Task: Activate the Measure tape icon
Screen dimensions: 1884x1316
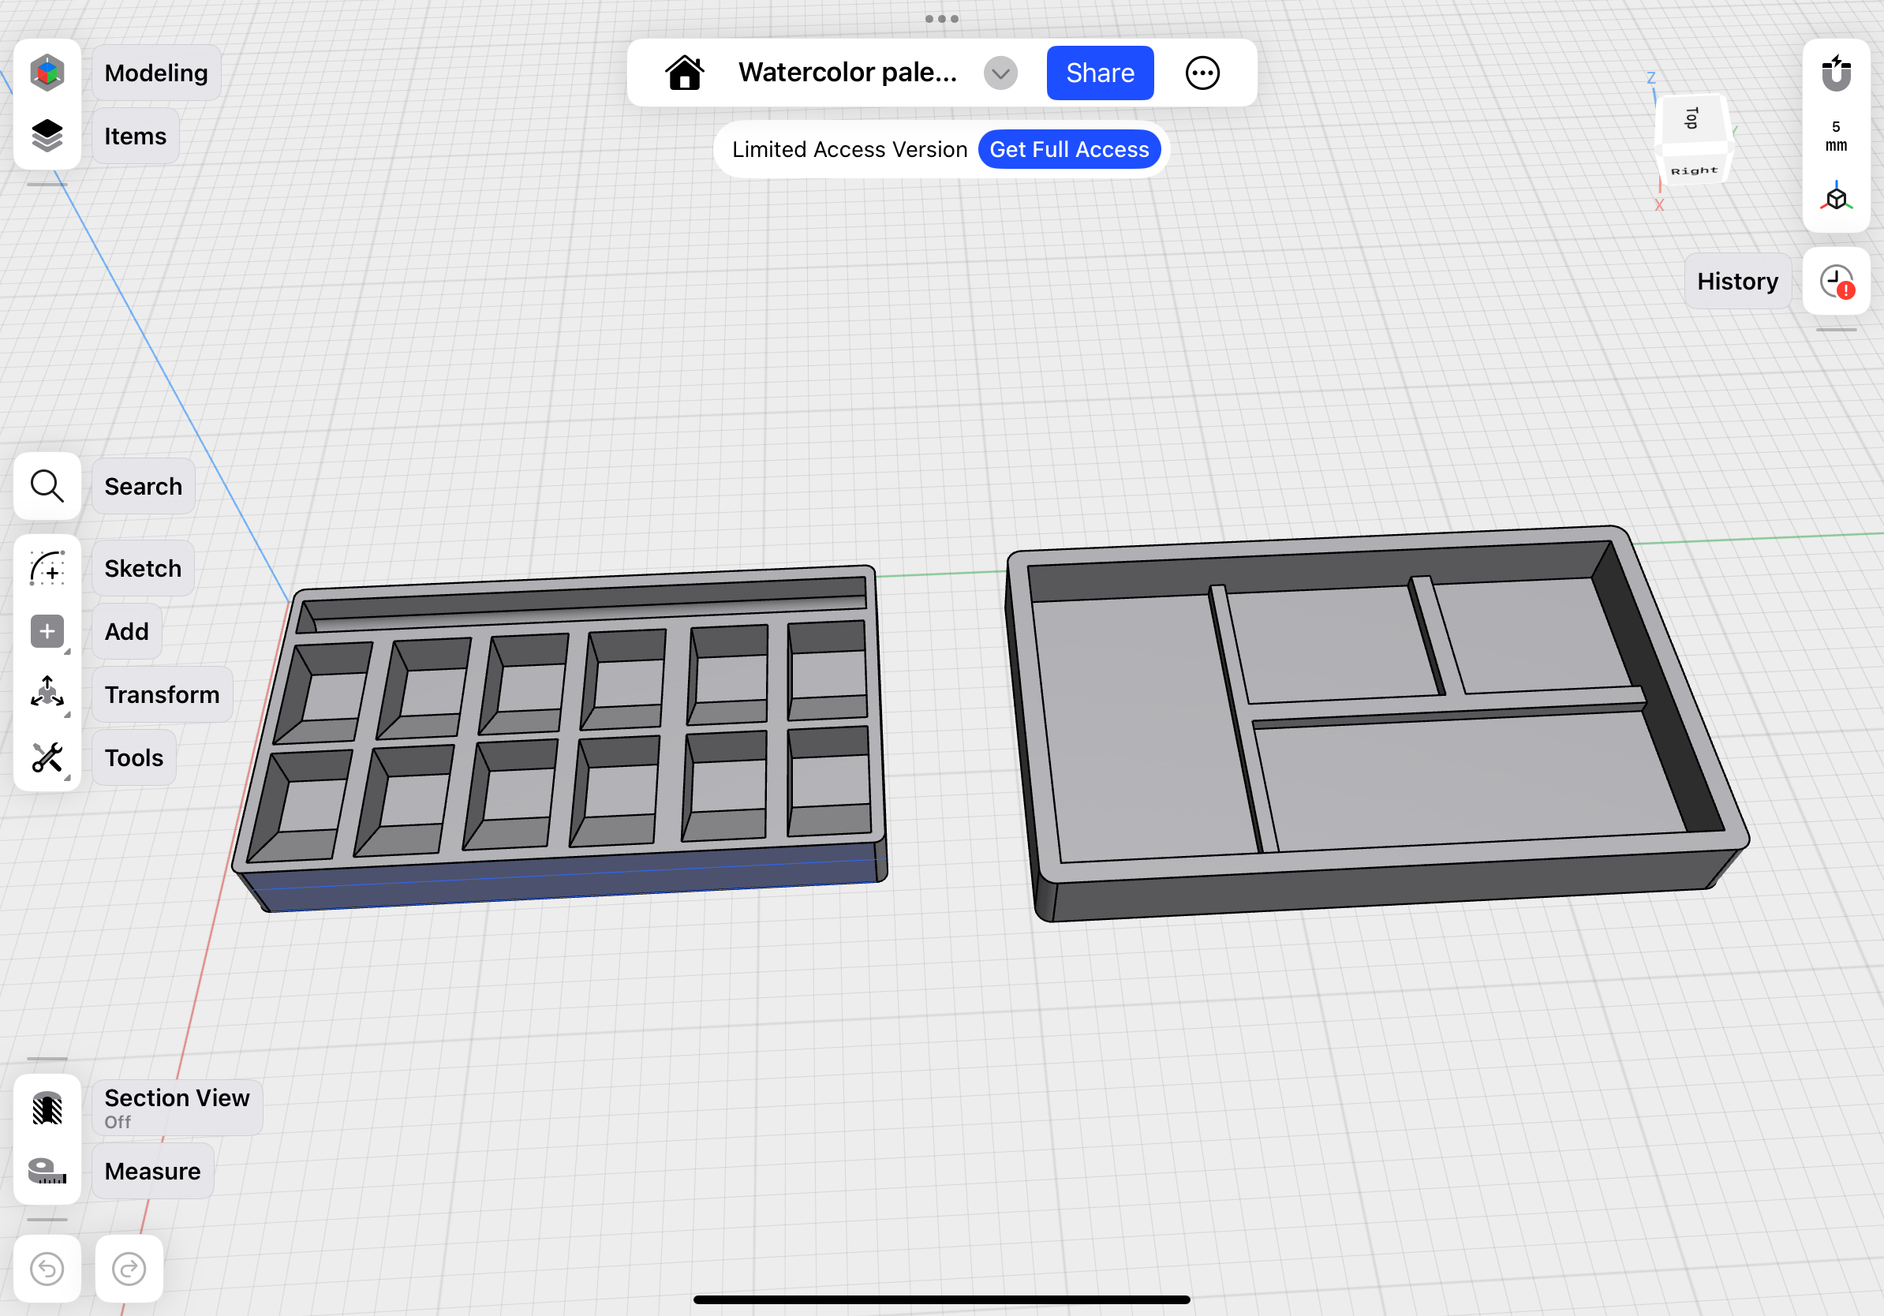Action: [47, 1171]
